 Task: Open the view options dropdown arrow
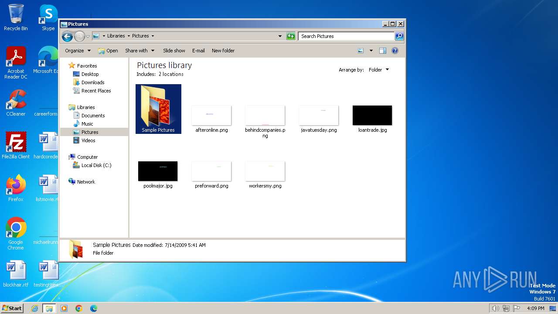[371, 51]
